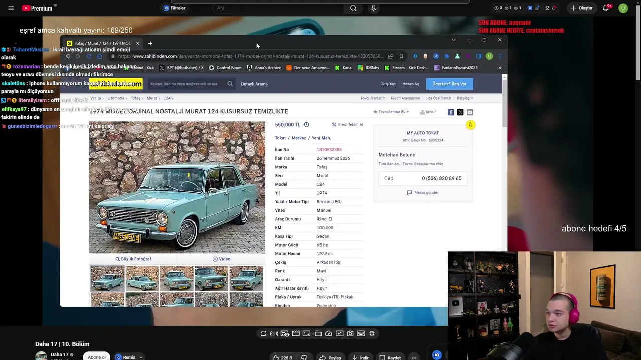Click the Giriş Yap login link
This screenshot has width=641, height=360.
point(388,84)
